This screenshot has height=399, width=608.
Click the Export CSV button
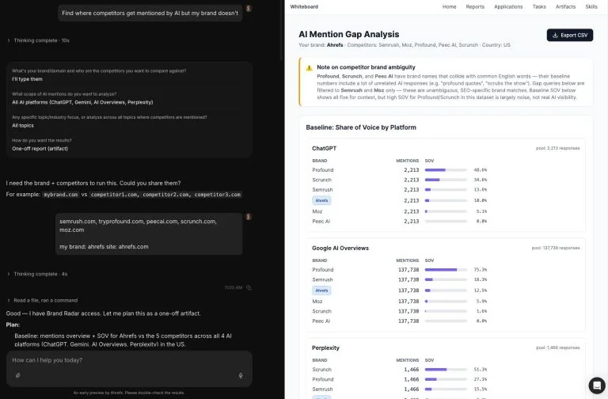(x=570, y=35)
